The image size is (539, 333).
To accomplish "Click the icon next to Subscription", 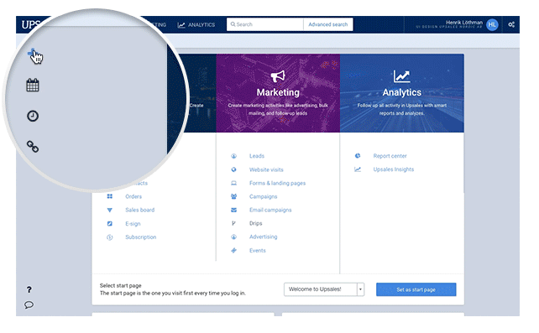I will [110, 237].
